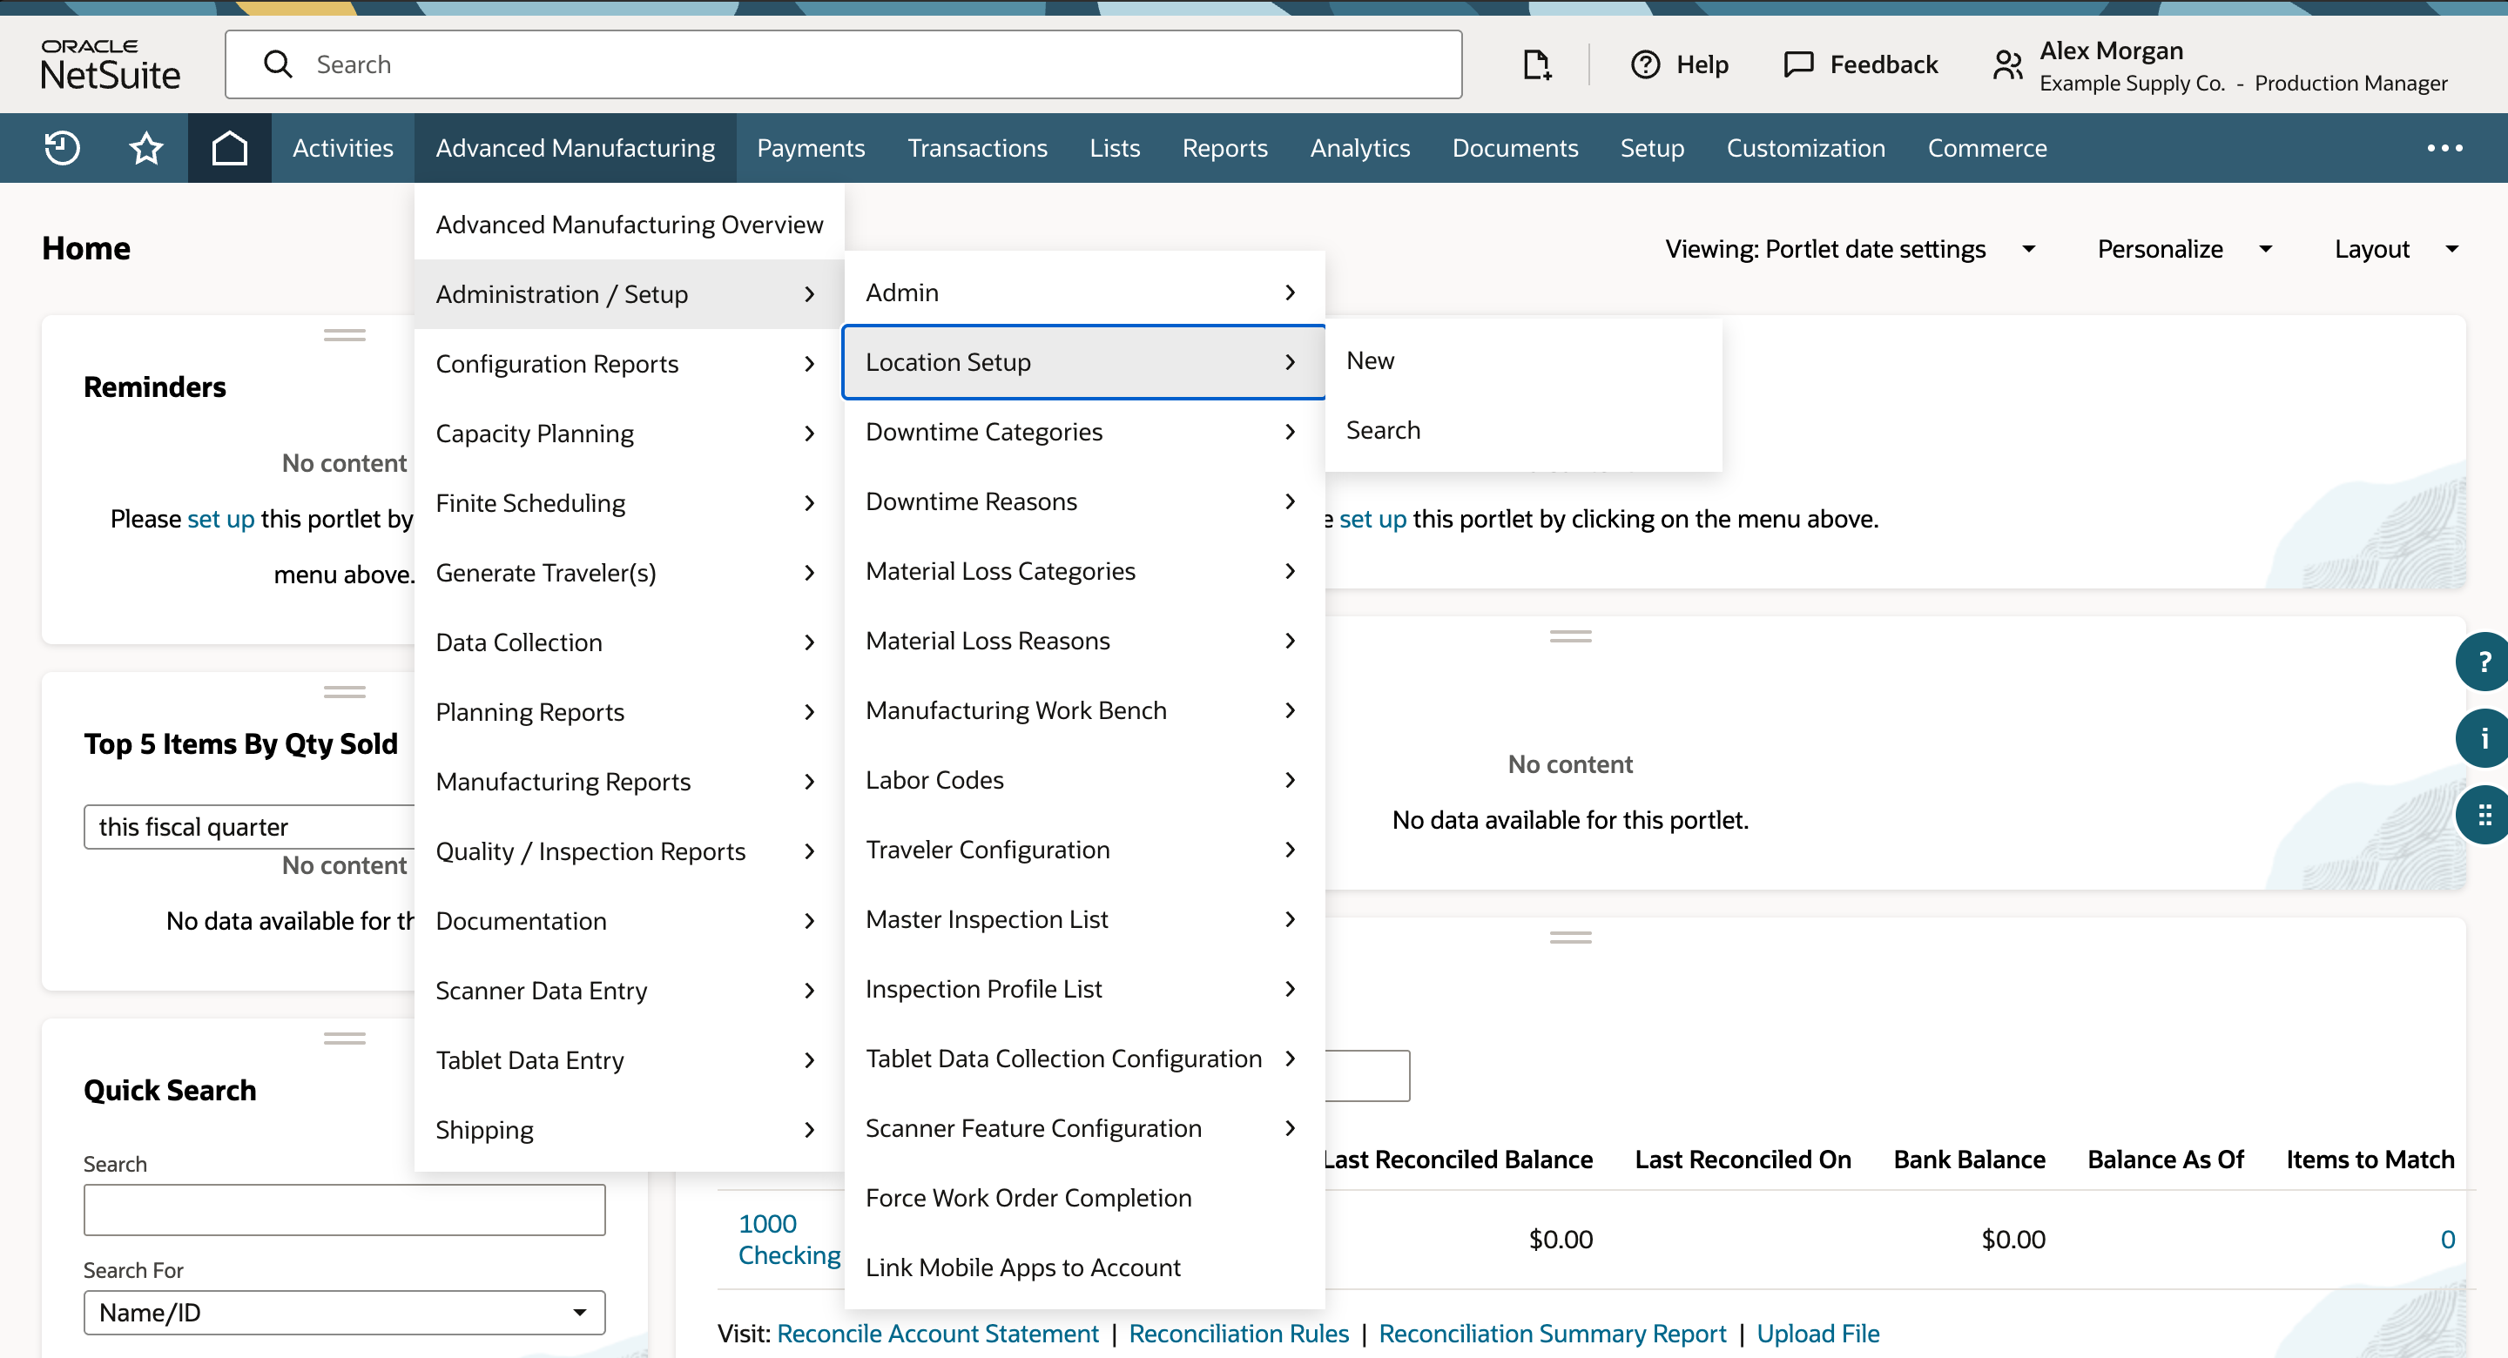The height and width of the screenshot is (1358, 2508).
Task: Open the 1000 Checking account link
Action: 789,1240
